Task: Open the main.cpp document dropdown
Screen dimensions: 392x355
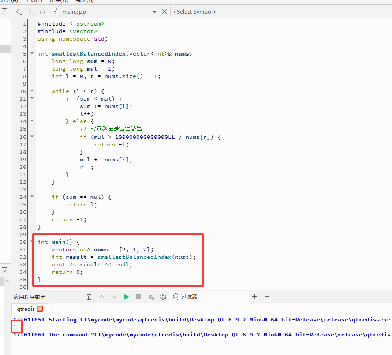Action: tap(154, 12)
